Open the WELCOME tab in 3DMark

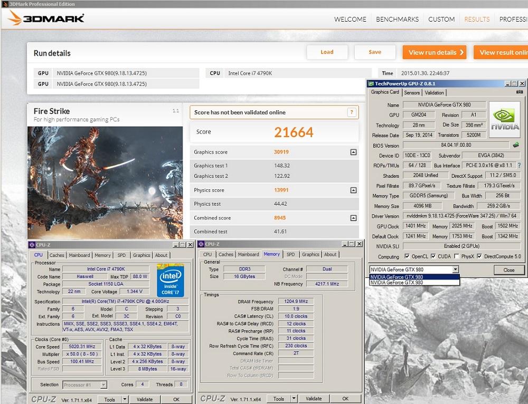point(350,19)
